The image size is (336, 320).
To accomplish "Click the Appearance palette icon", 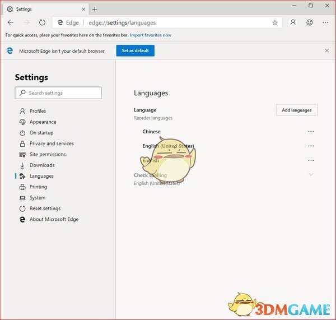I will pyautogui.click(x=22, y=122).
